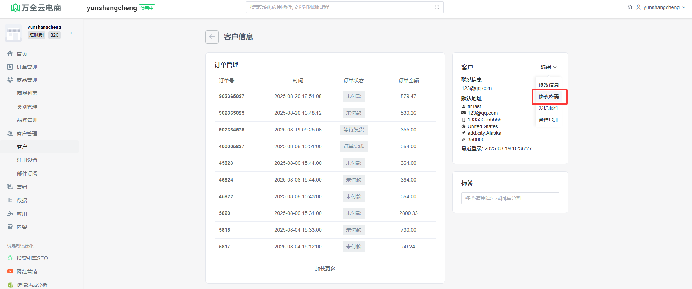692x289 pixels.
Task: Expand the yunshangcheng account menu
Action: pyautogui.click(x=661, y=7)
